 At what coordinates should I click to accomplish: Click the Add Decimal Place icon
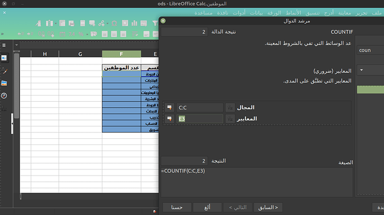51,34
